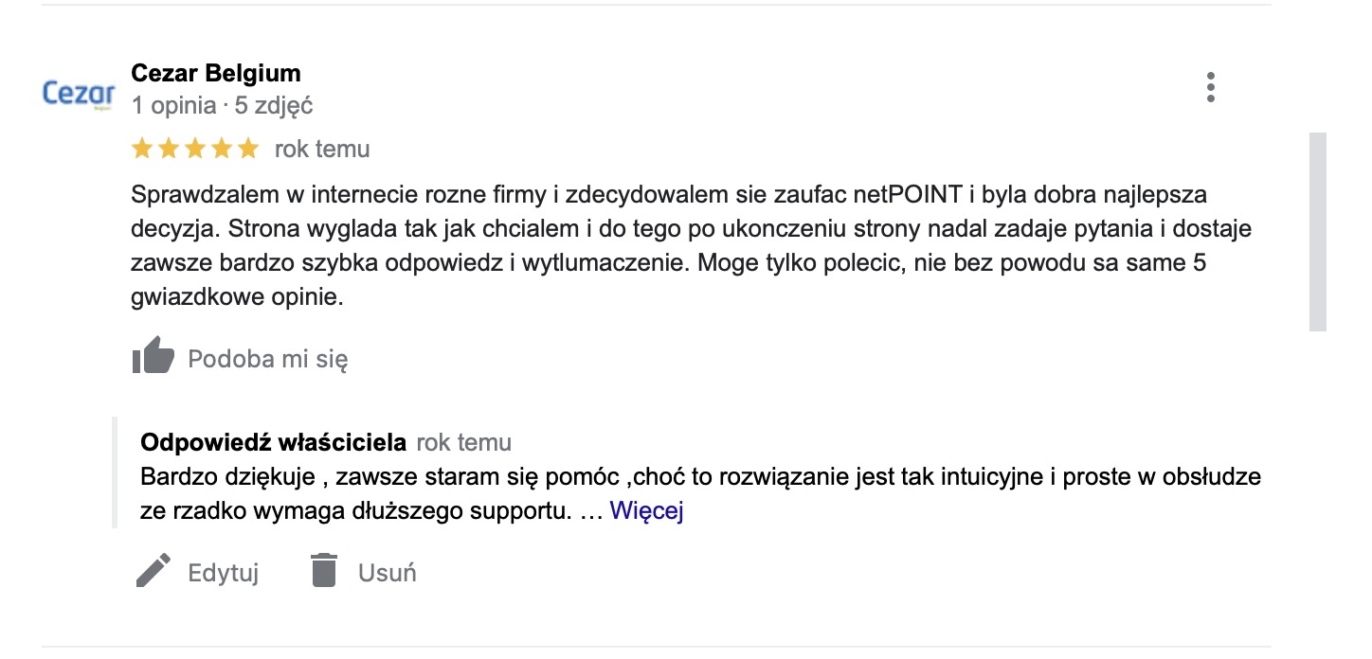1372x659 pixels.
Task: Click the '1 opinia · 5 zdjęć' reviewer stats
Action: [222, 105]
